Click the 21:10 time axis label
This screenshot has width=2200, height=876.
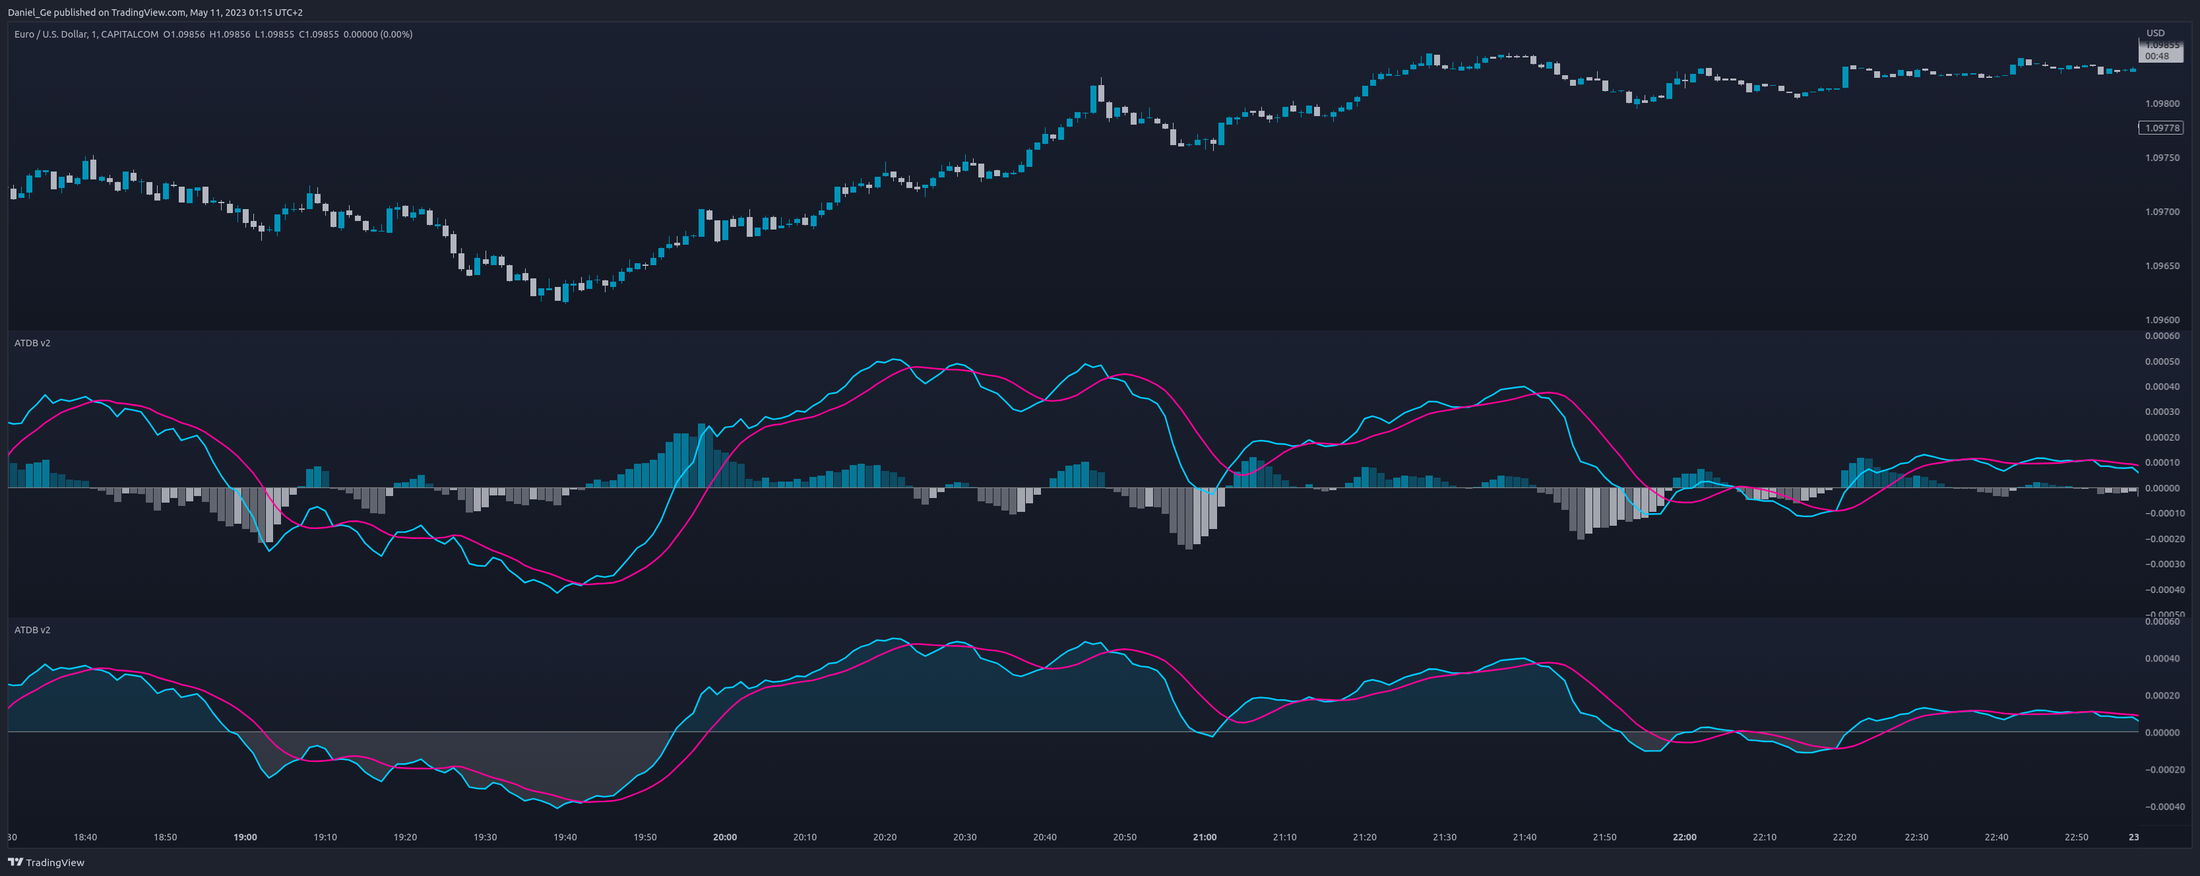(x=1284, y=838)
